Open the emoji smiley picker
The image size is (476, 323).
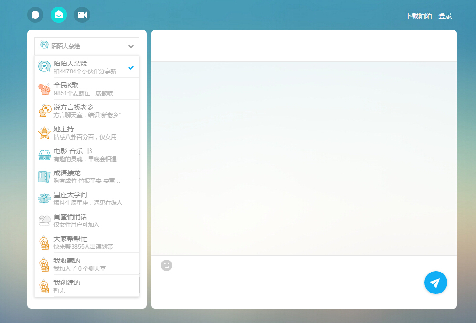coord(166,265)
